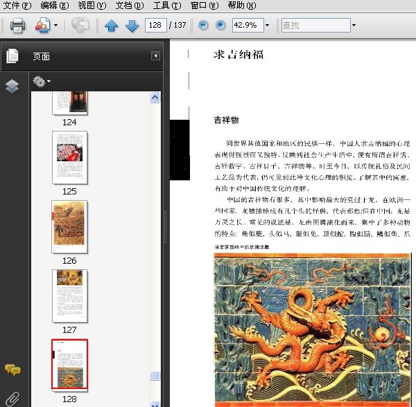Expand the collaborate icon dropdown arrow
This screenshot has width=416, height=407.
pyautogui.click(x=55, y=26)
